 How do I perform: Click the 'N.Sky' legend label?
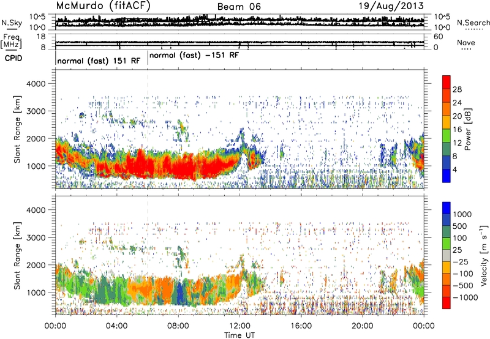[x=12, y=23]
